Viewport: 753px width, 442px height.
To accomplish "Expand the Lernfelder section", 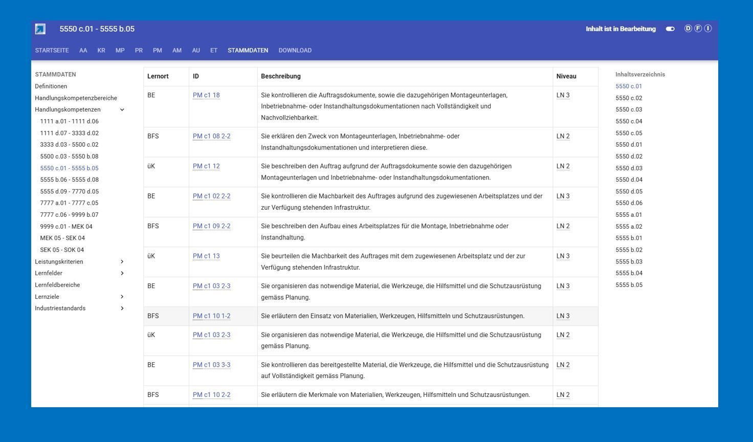I will [x=122, y=273].
